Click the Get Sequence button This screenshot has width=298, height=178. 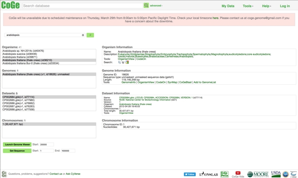click(x=17, y=151)
